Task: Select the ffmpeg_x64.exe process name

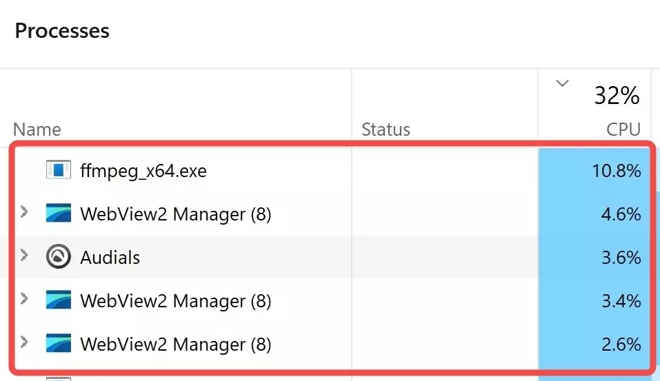Action: 143,171
